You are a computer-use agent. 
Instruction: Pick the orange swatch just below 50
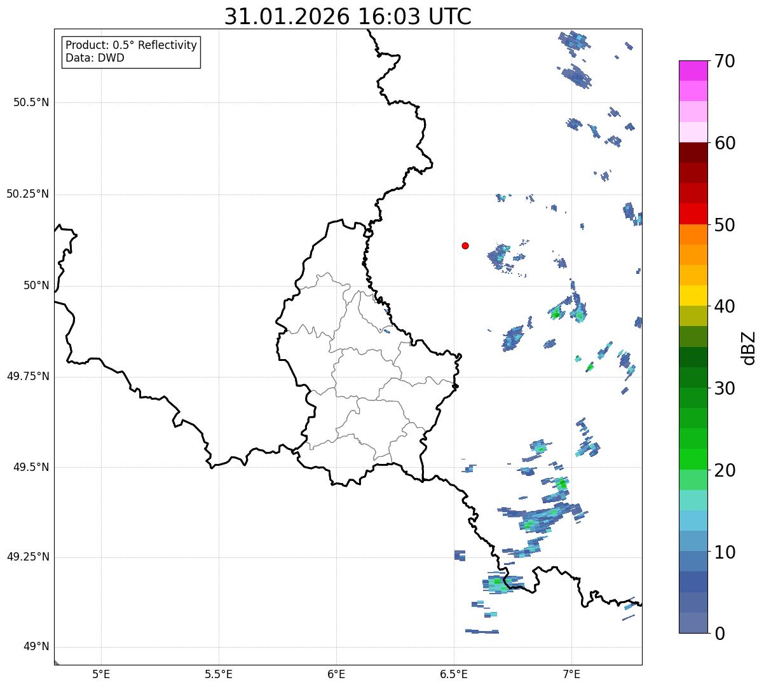point(693,235)
